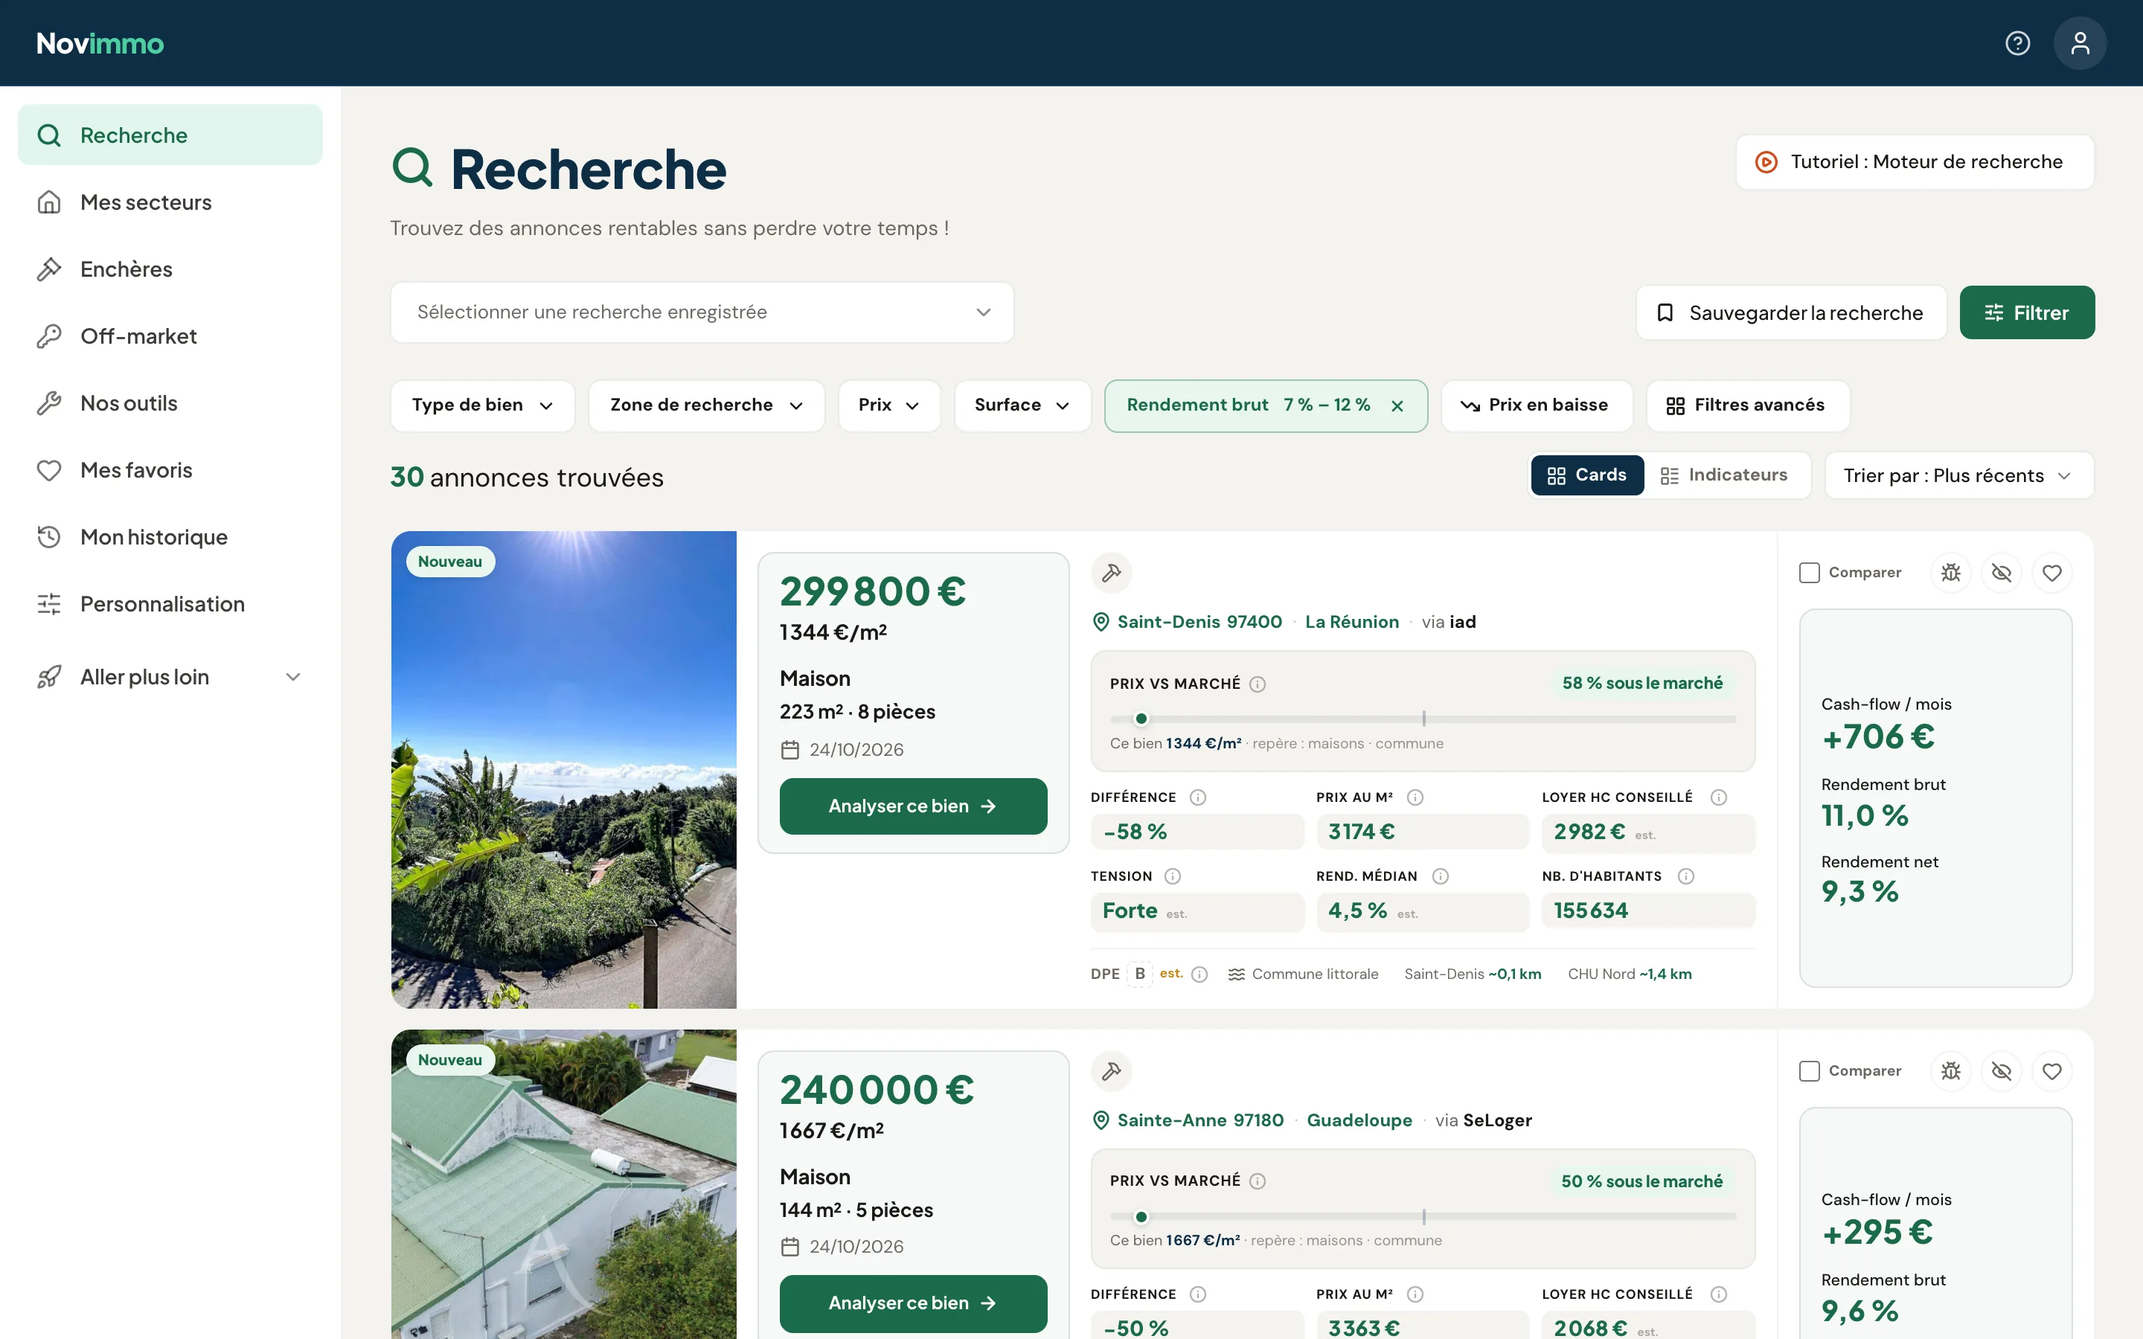Check Comparer box on Sainte-Anne listing
Viewport: 2143px width, 1339px height.
tap(1809, 1071)
